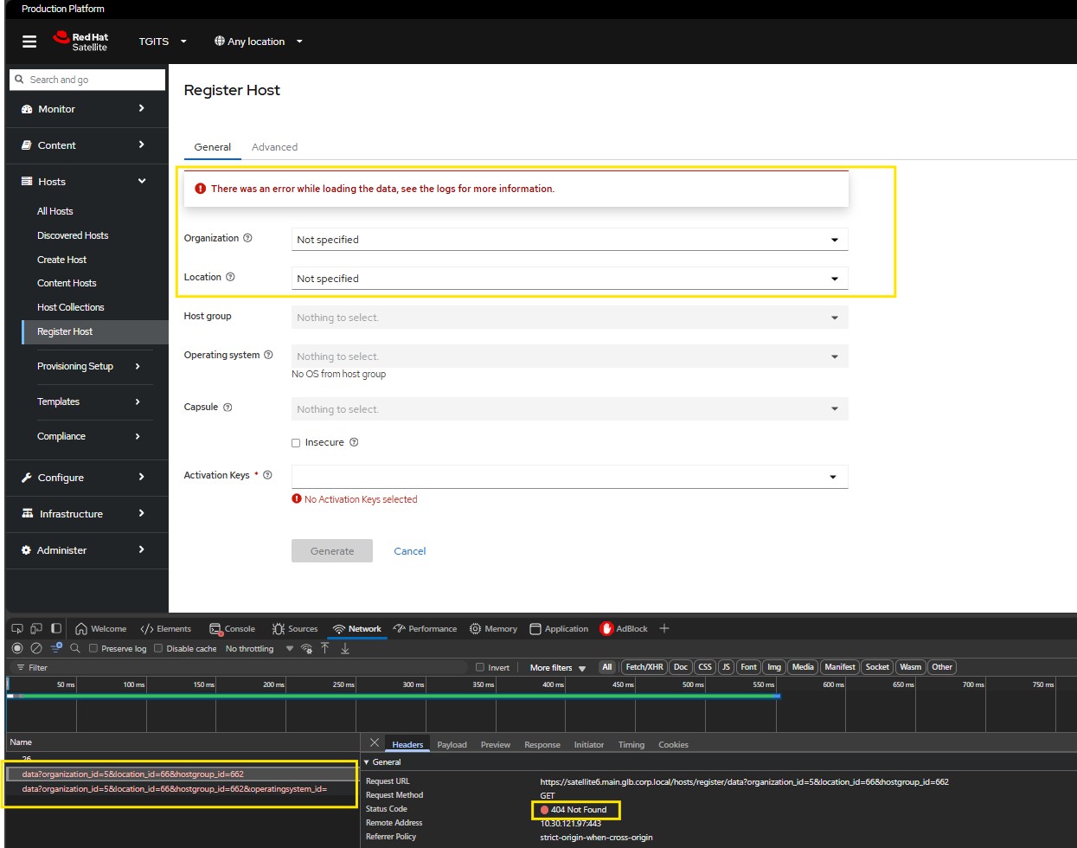Click the inspect element picker icon
The width and height of the screenshot is (1077, 848).
click(x=17, y=629)
